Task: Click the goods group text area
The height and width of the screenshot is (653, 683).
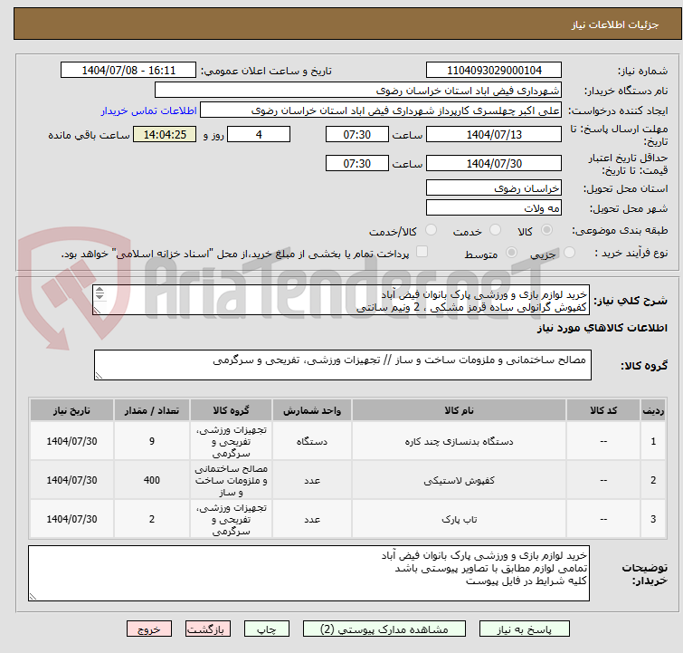Action: (342, 365)
